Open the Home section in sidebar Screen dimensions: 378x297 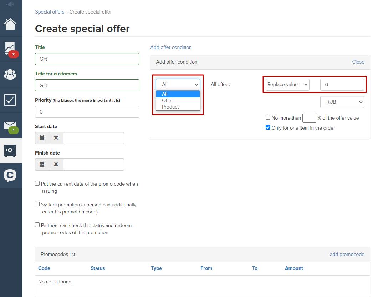click(10, 24)
